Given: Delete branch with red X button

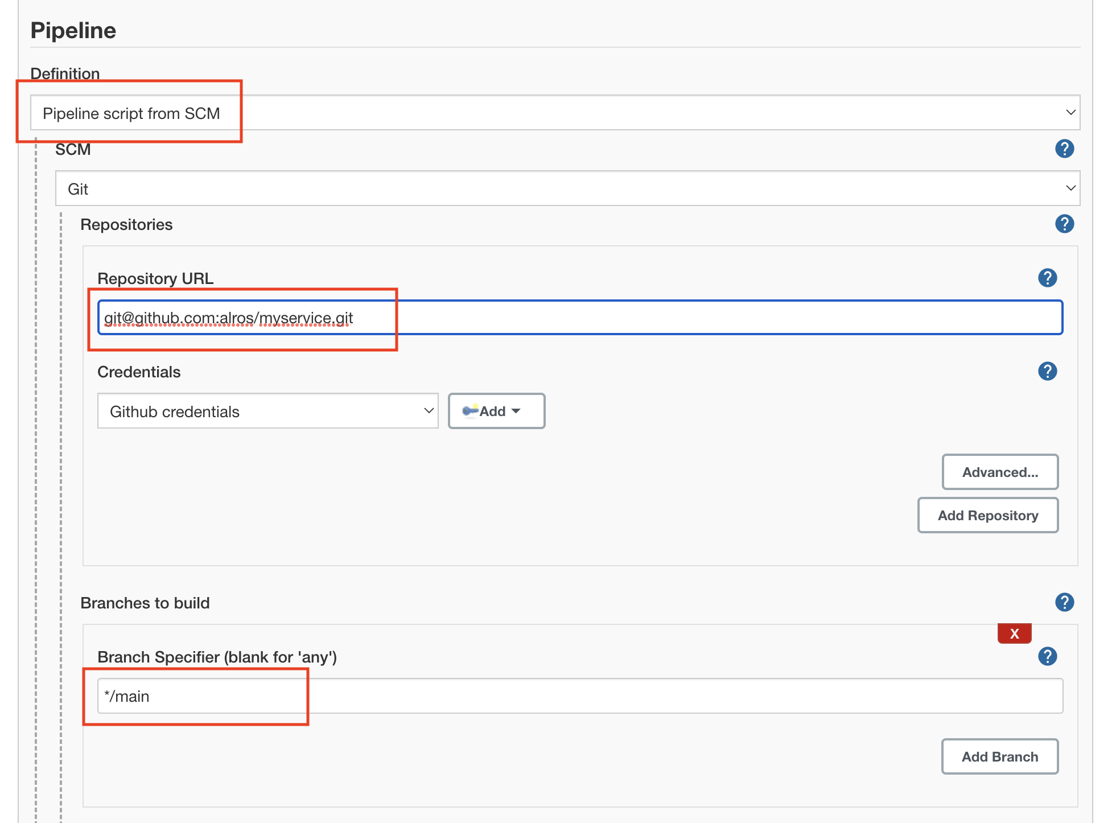Looking at the screenshot, I should [x=1014, y=633].
